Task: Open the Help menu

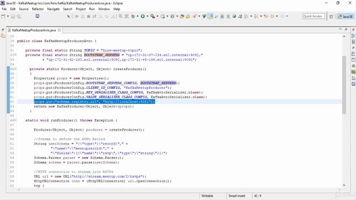Action: (117, 9)
